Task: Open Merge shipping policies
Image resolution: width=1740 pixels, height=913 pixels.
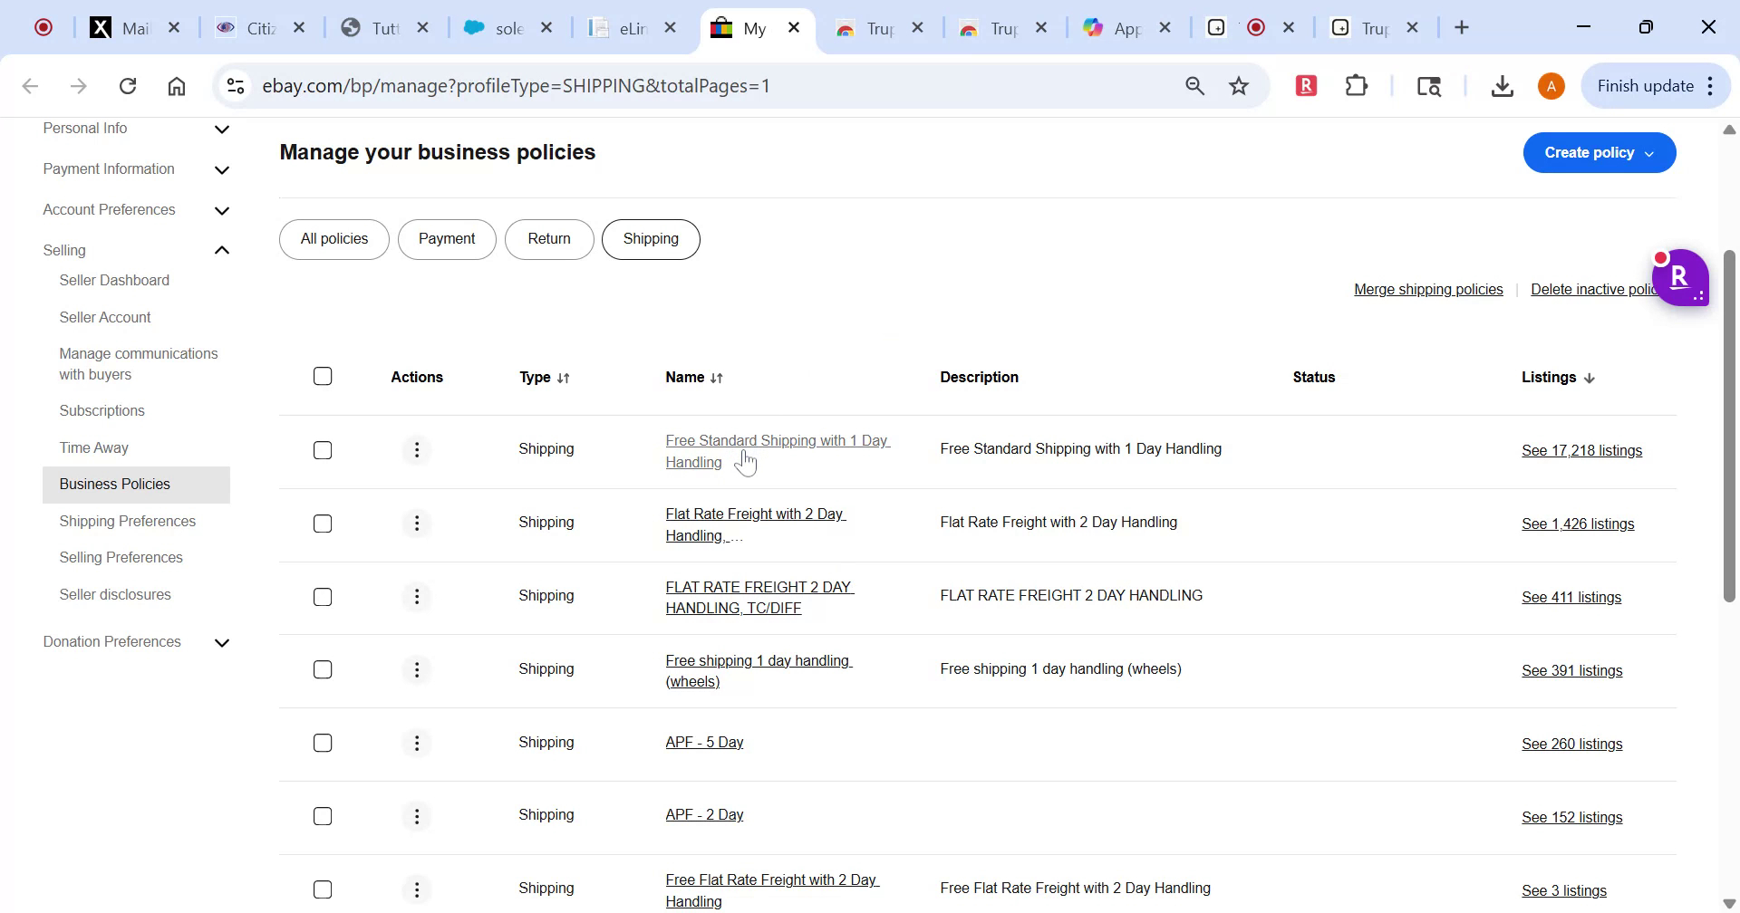Action: point(1427,289)
